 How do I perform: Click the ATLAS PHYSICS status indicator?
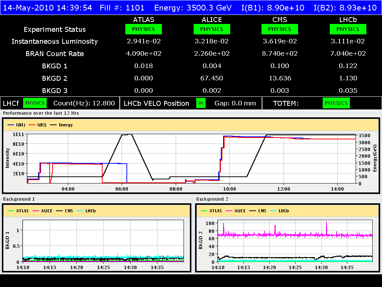click(144, 29)
